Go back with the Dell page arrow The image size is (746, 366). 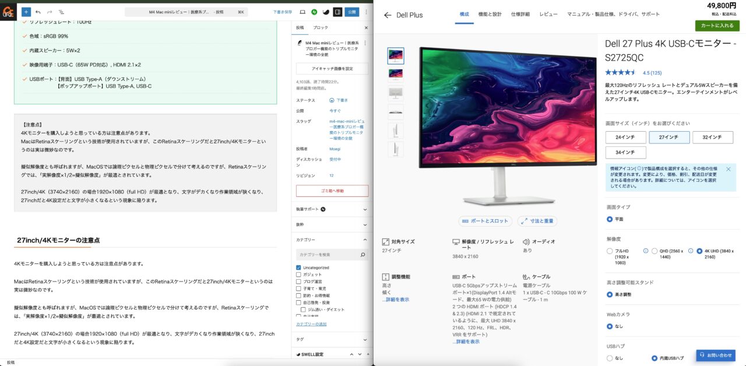(388, 15)
